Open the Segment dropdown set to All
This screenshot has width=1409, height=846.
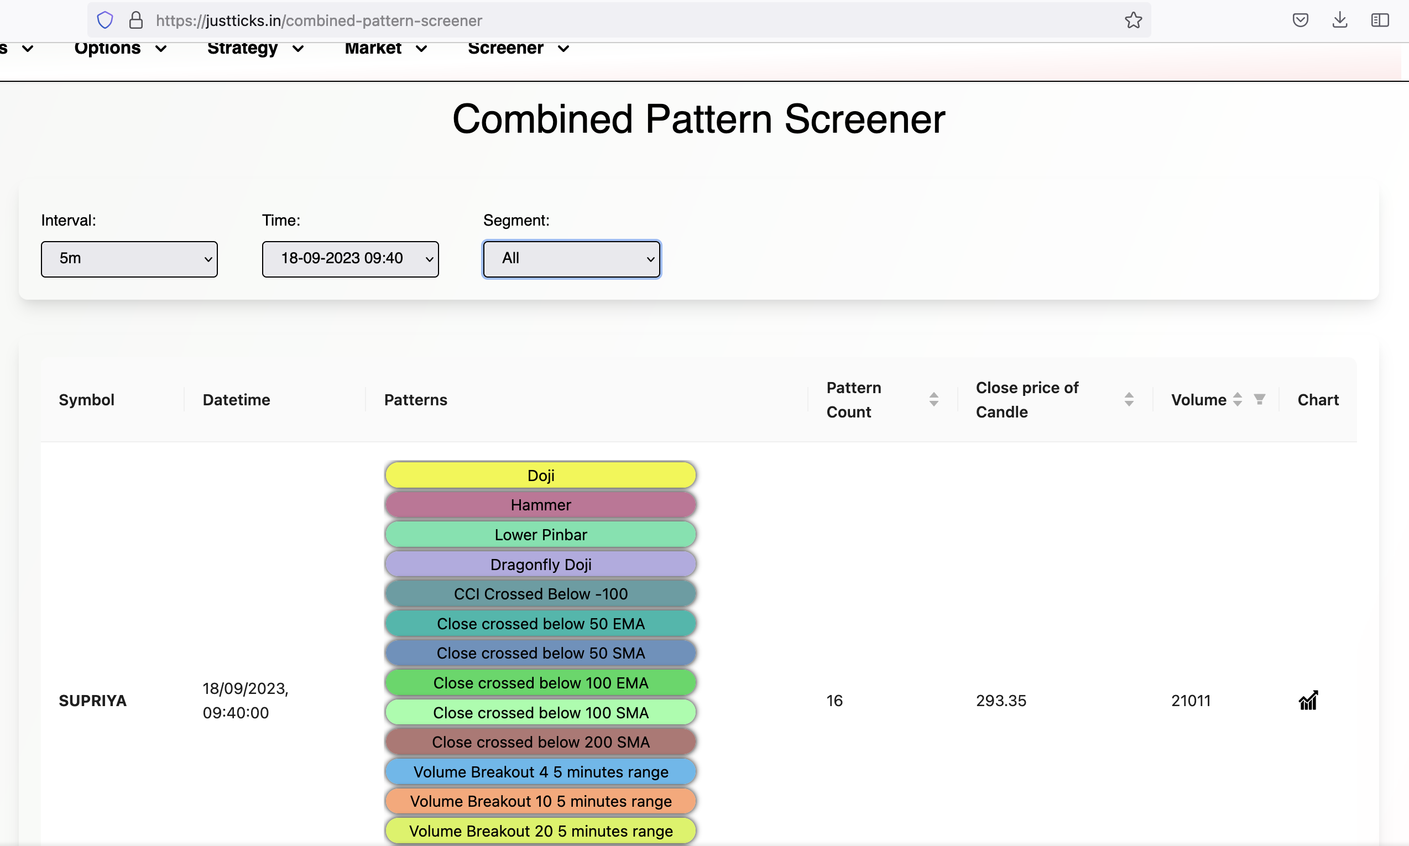coord(571,259)
